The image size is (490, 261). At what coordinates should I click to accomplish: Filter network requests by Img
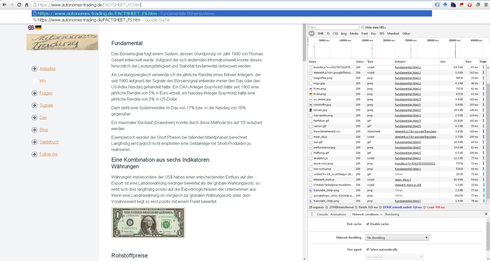tap(344, 34)
